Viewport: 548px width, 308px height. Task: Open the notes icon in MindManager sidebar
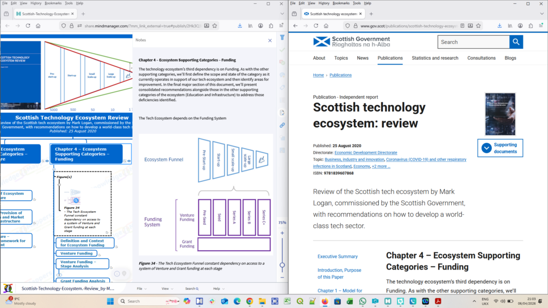coord(282,113)
